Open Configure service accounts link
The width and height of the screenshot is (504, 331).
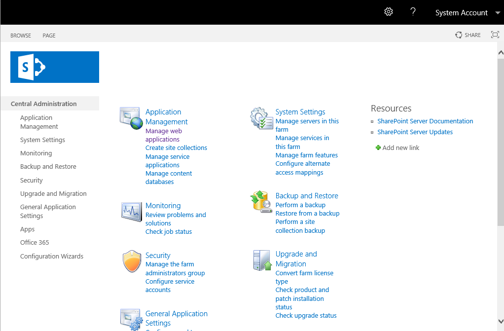pos(170,286)
